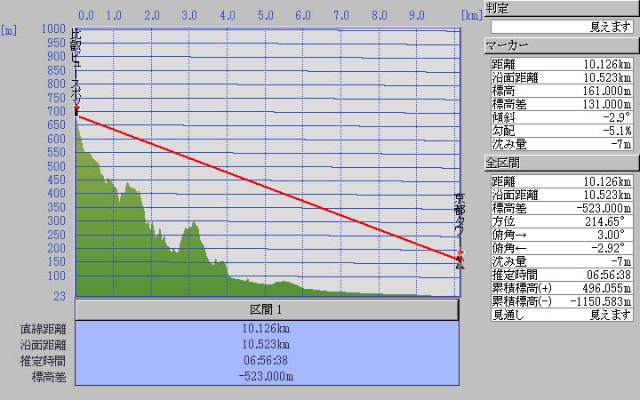Click the 判定 panel header
Screen dimensions: 640x400
pyautogui.click(x=562, y=9)
